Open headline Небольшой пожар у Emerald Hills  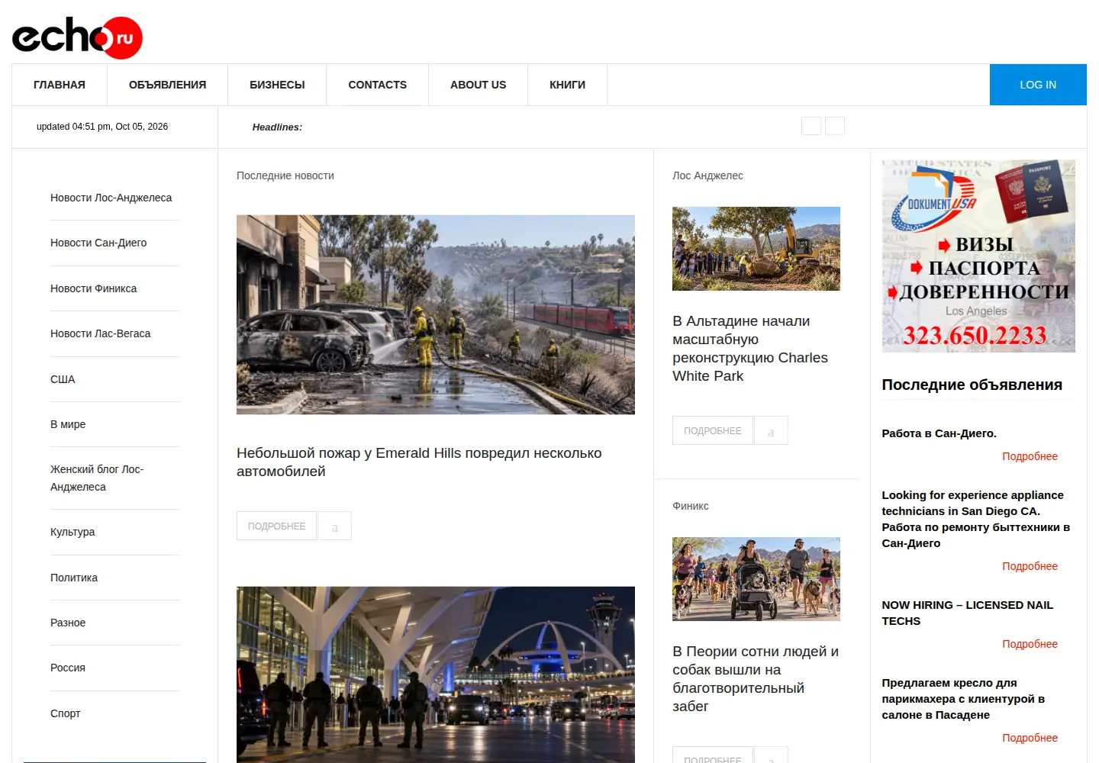[x=419, y=462]
